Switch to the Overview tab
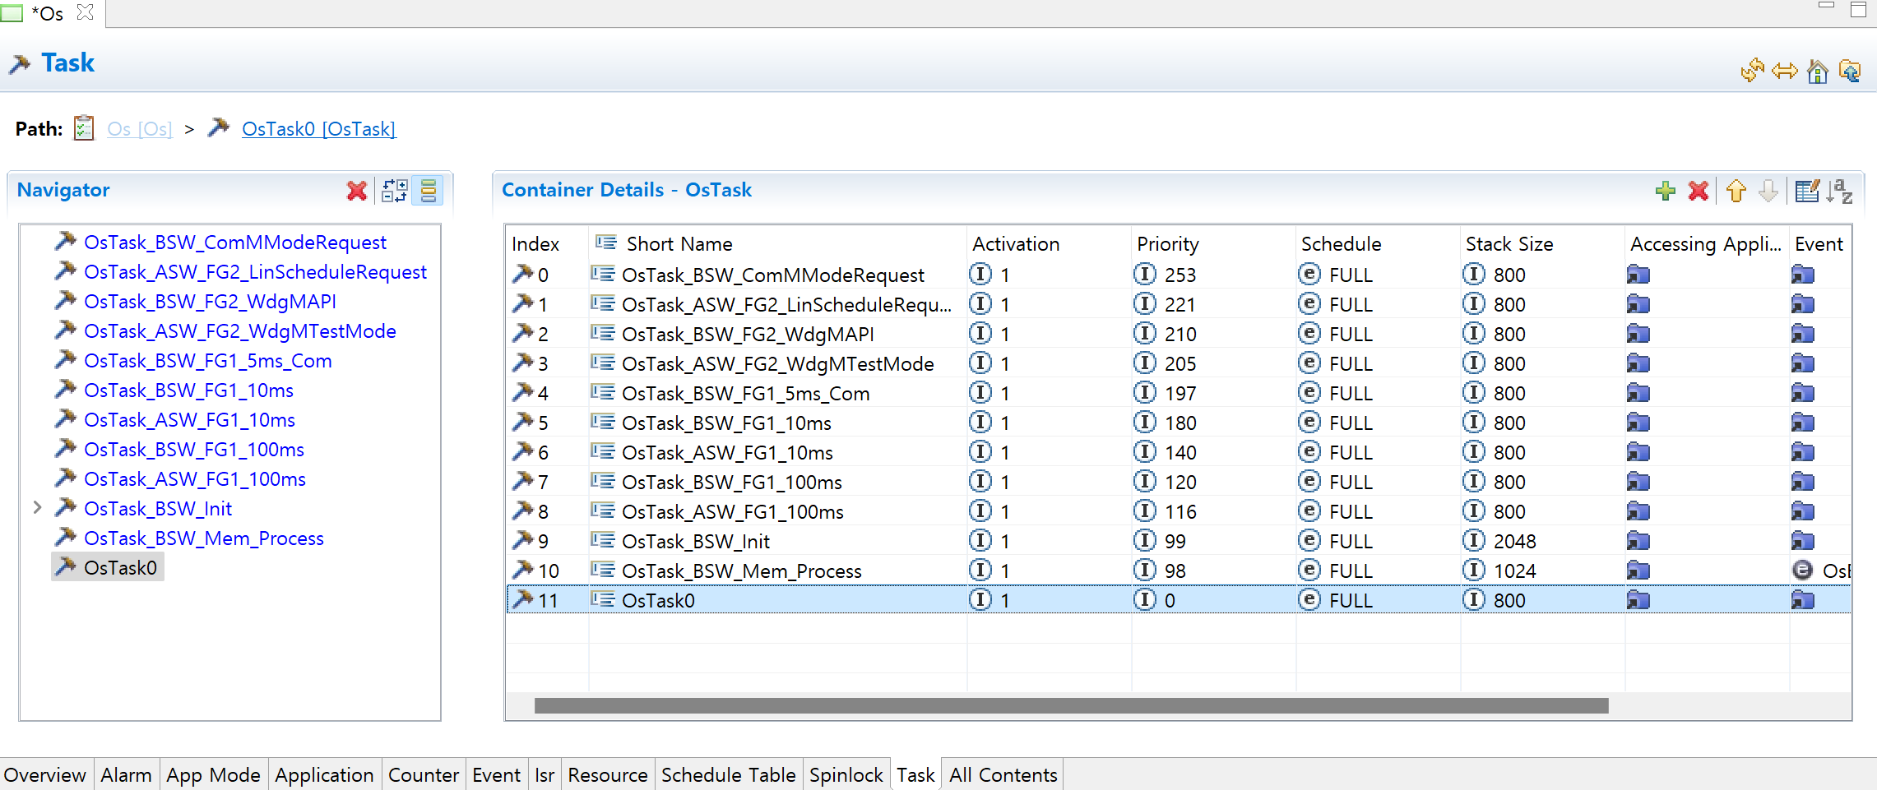This screenshot has height=790, width=1877. click(45, 775)
